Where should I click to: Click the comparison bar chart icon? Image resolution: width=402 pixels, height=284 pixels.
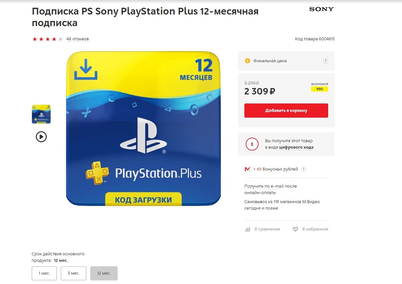coord(248,229)
